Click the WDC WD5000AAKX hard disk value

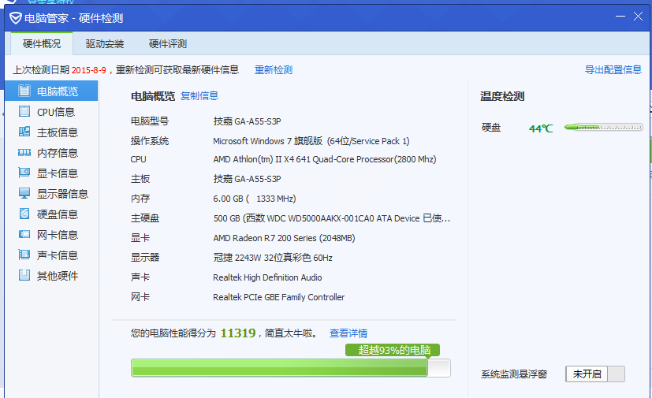coord(332,218)
